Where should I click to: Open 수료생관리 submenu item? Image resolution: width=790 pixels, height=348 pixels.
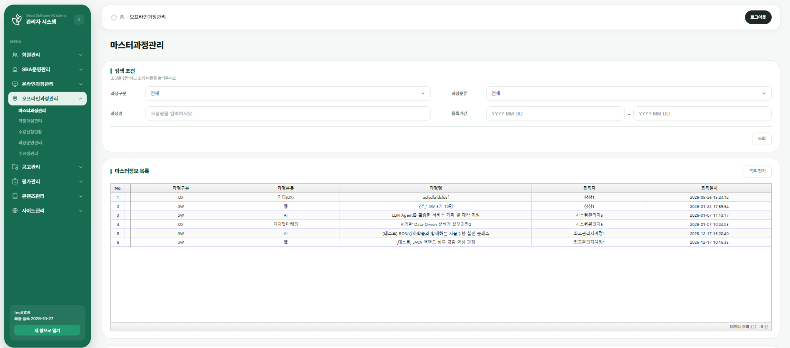coord(28,153)
